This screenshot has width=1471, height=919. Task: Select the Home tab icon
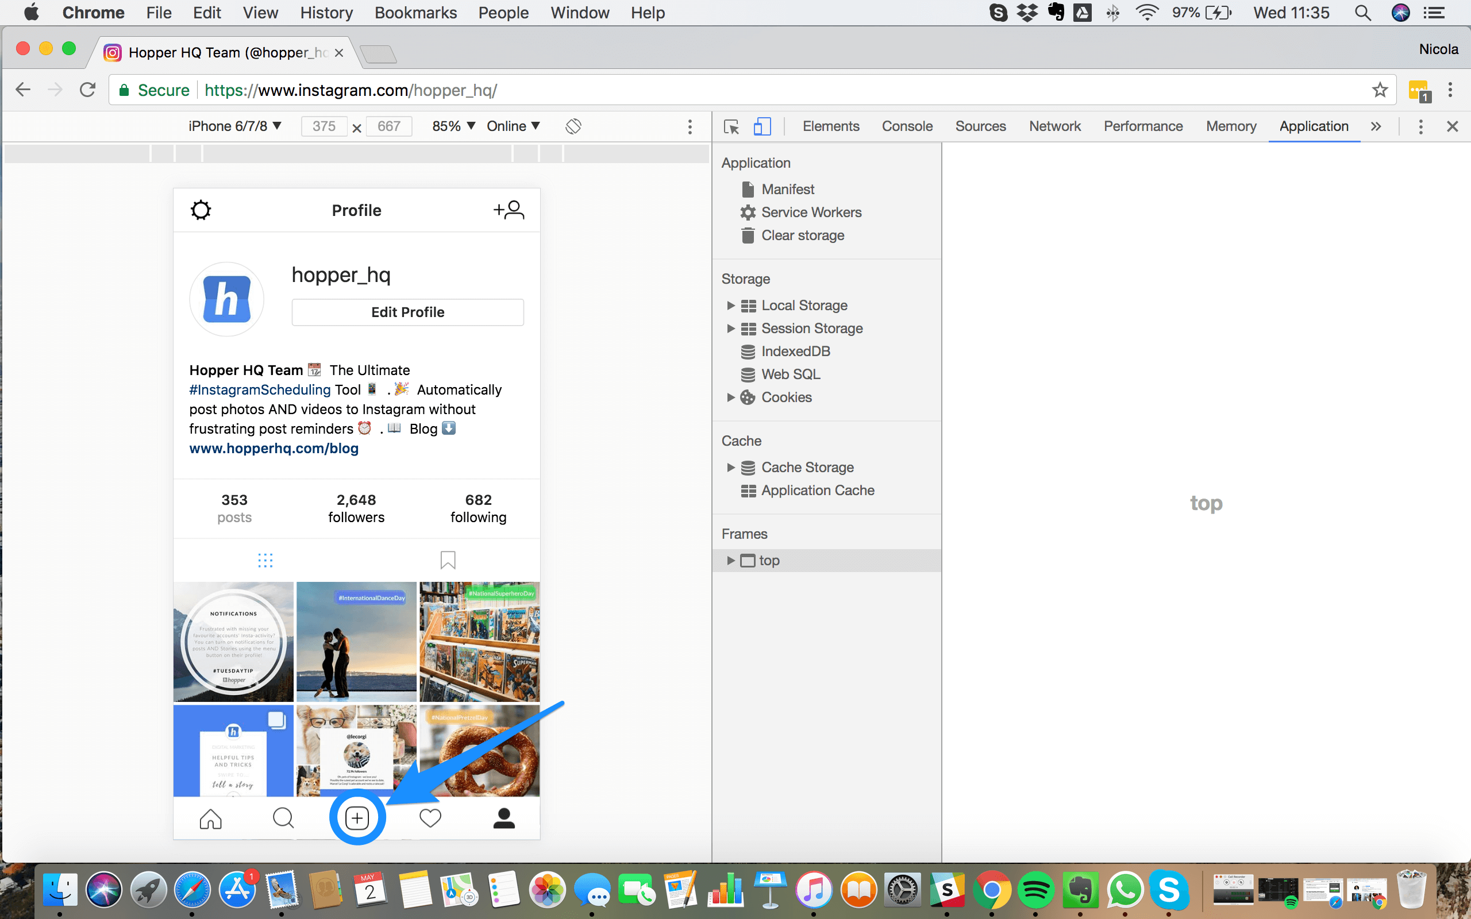(x=210, y=817)
